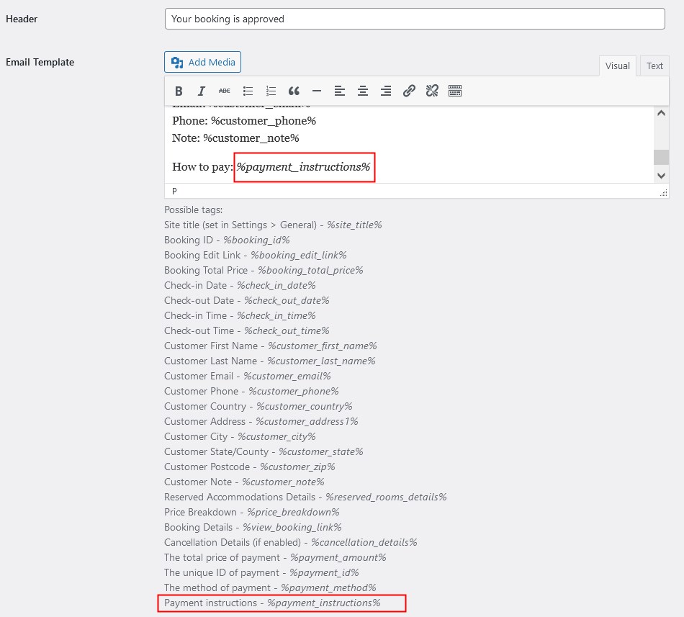Image resolution: width=684 pixels, height=617 pixels.
Task: Click the %customer_email% tag in list
Action: [287, 377]
